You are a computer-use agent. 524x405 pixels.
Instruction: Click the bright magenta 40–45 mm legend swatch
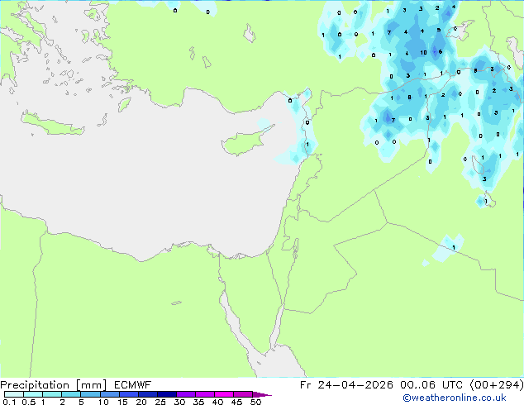pos(224,394)
